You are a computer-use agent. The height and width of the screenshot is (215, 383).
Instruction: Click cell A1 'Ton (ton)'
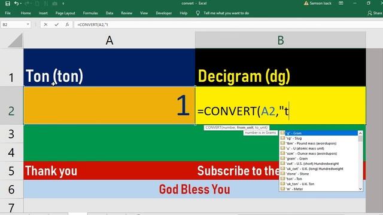[x=110, y=67]
